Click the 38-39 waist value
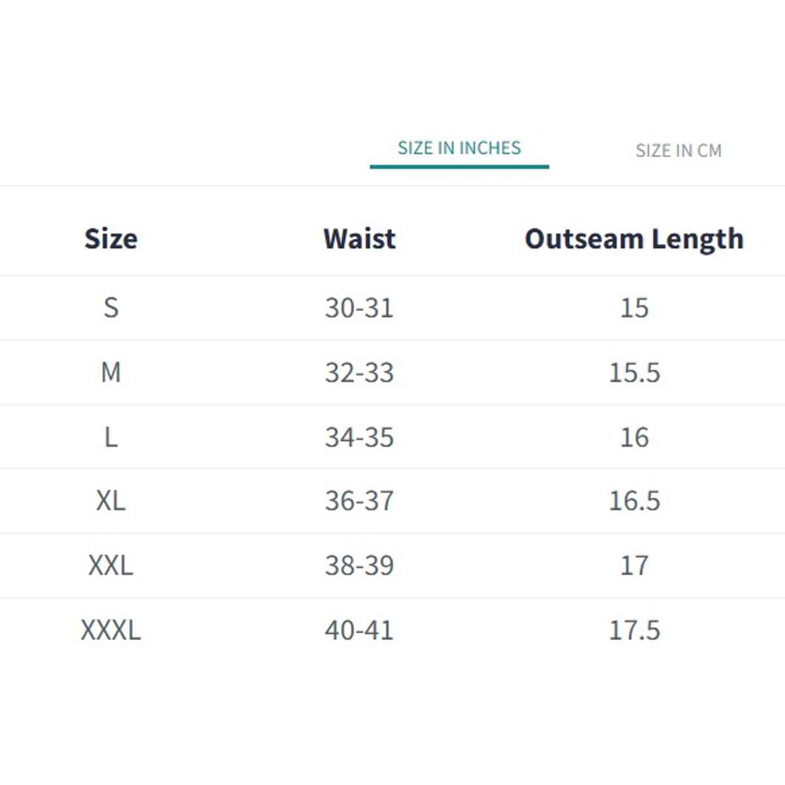Viewport: 785px width, 785px height. click(x=360, y=565)
